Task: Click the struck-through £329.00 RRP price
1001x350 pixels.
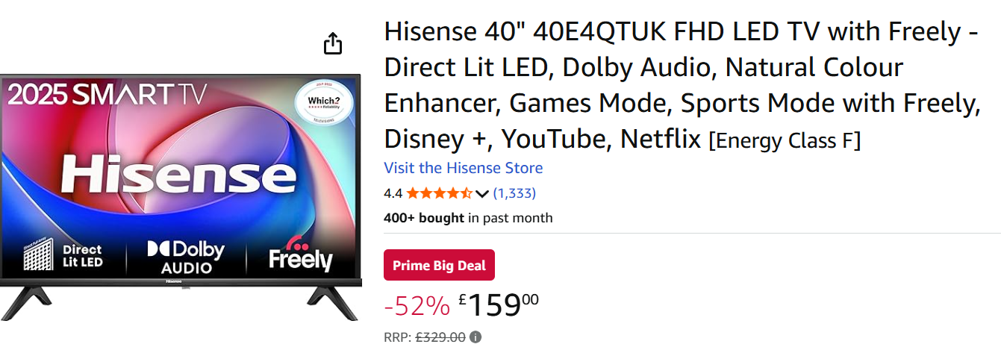Action: point(440,337)
